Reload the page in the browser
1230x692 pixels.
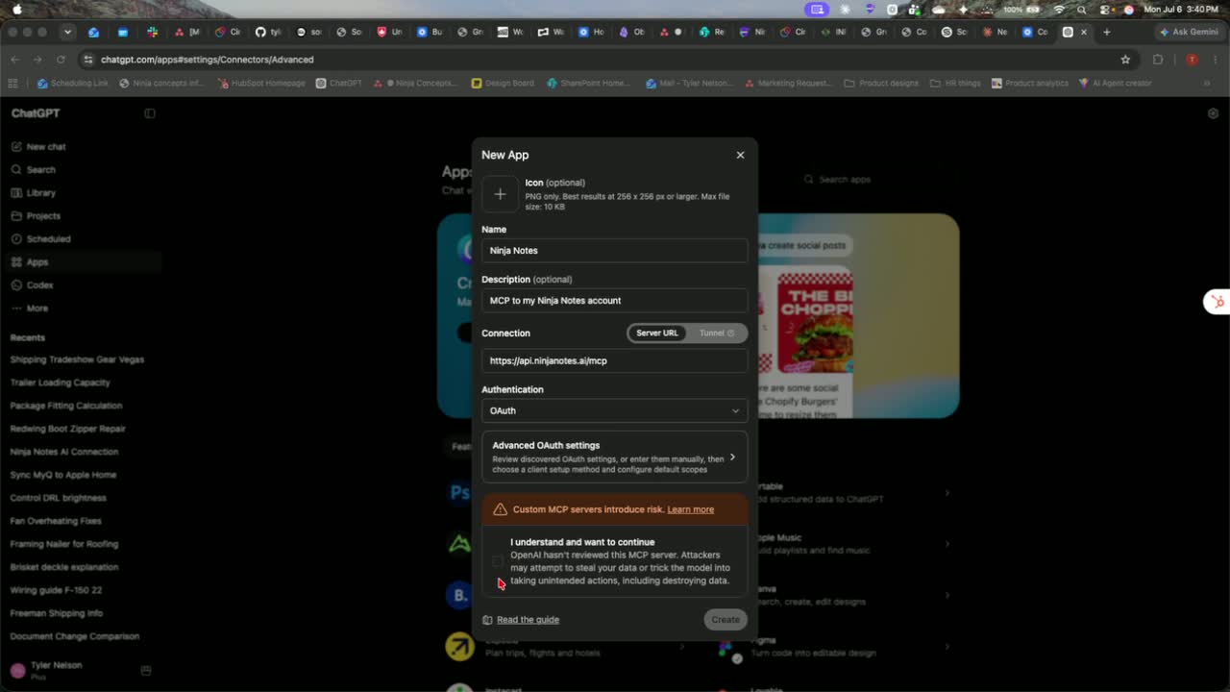coord(61,60)
